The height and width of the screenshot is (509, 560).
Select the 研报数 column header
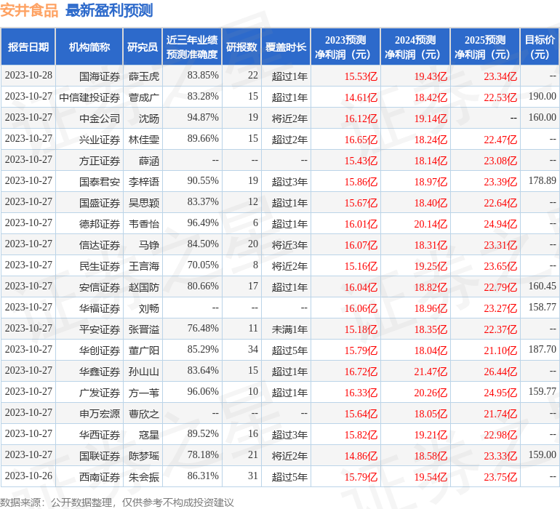241,47
